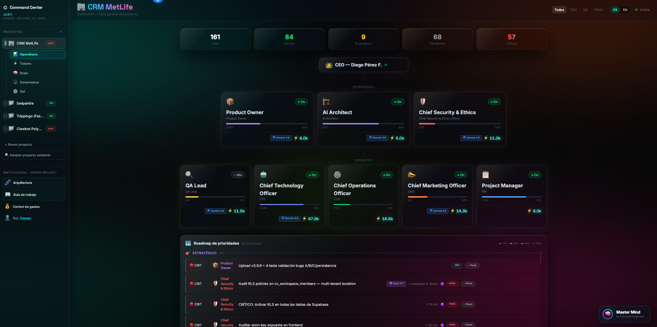Toggle Product Owner On status
Viewport: 657px width, 327px height.
coord(301,102)
